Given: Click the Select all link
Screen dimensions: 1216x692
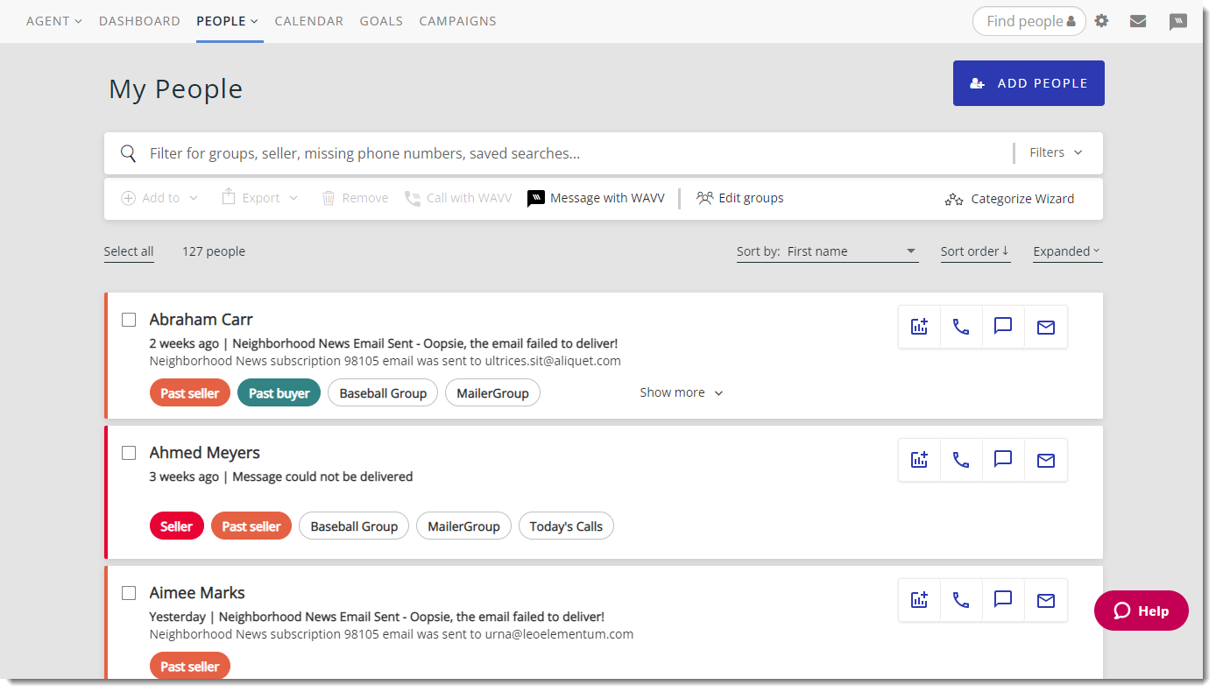Looking at the screenshot, I should [129, 251].
